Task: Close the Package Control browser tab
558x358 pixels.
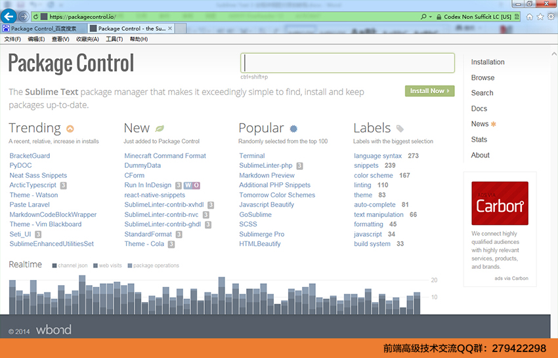Action: coord(171,29)
